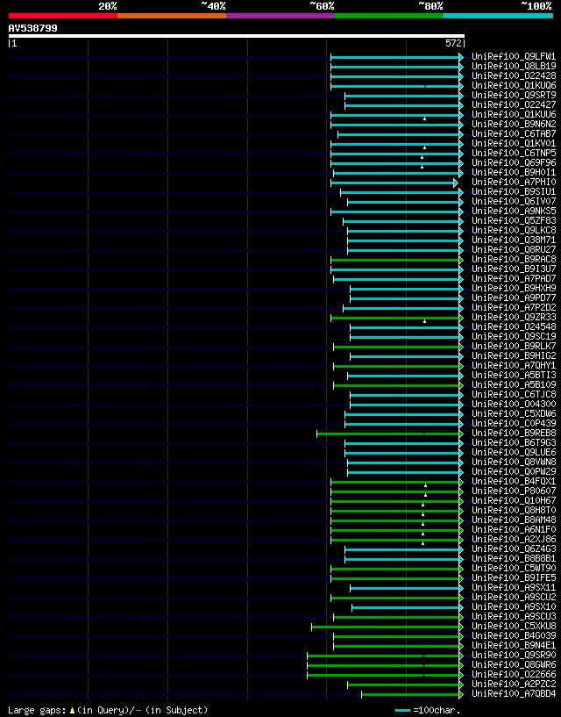View UniRef100_B6T9G3 alignment
This screenshot has height=717, width=561.
coord(514,442)
